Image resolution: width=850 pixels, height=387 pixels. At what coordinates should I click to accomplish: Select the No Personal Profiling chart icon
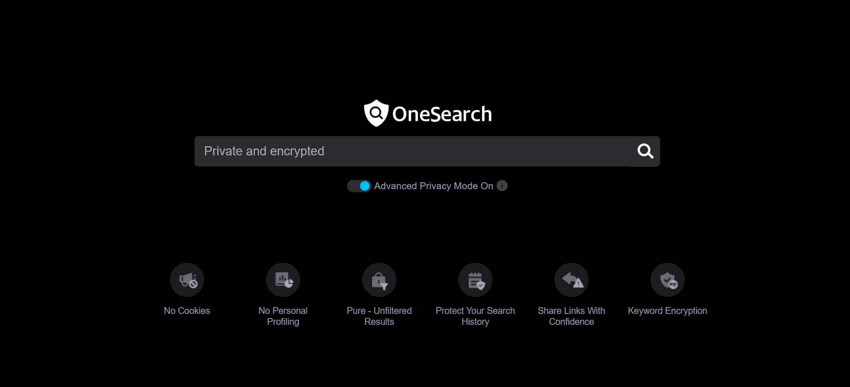point(283,280)
